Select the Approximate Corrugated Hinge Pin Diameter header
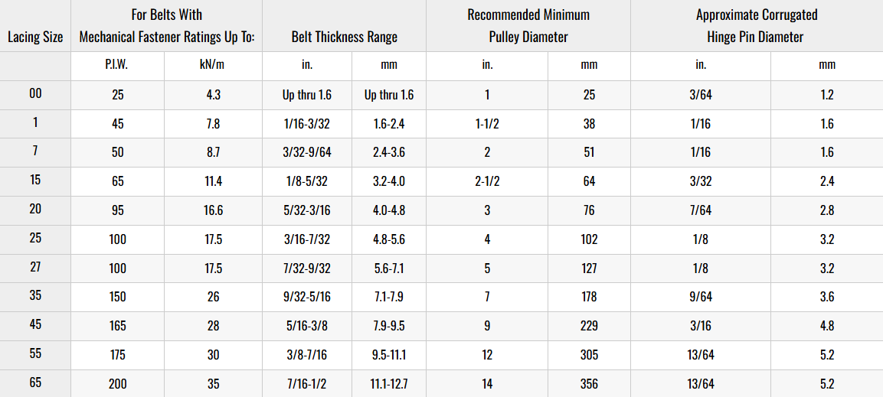The width and height of the screenshot is (883, 397). 756,26
